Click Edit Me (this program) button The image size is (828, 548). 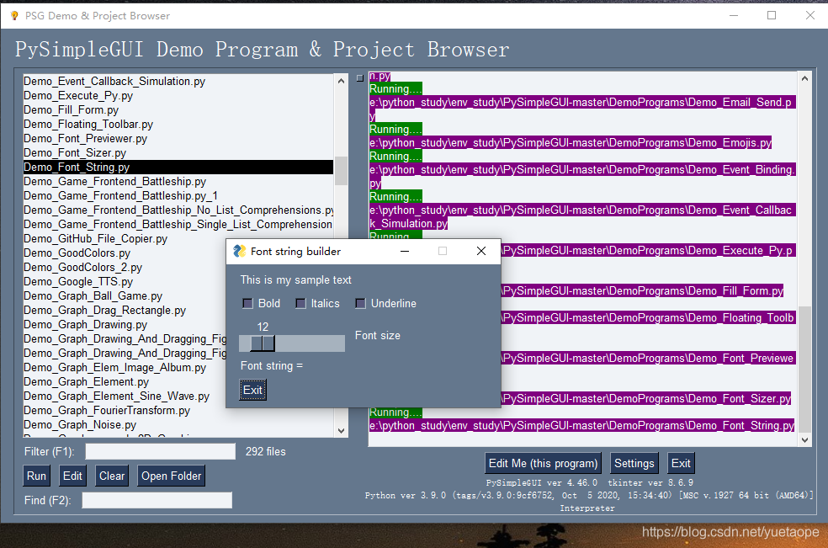[x=543, y=464]
